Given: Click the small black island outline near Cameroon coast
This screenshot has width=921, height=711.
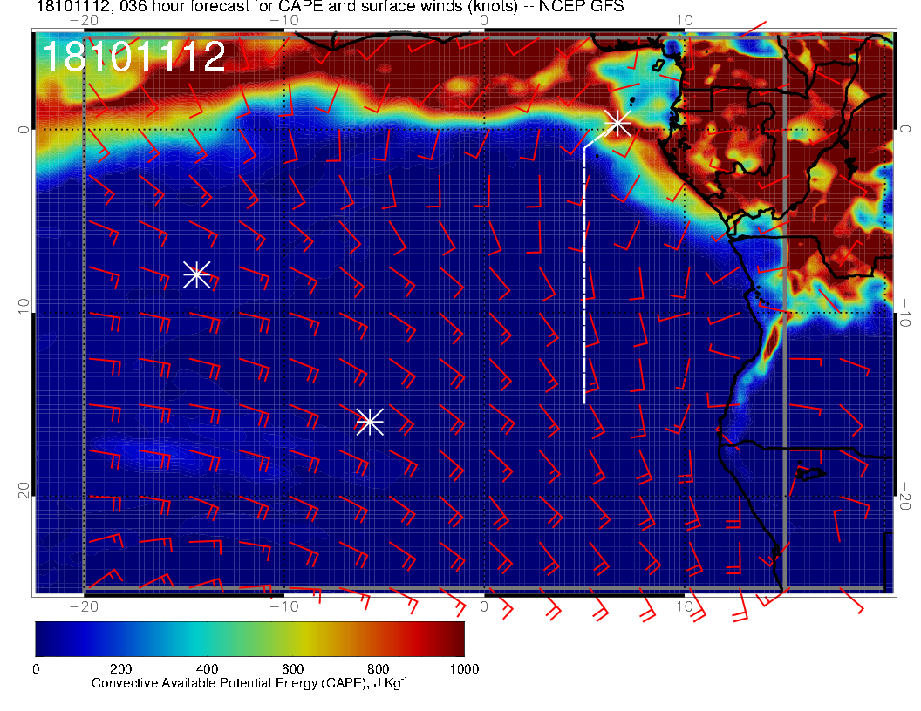Looking at the screenshot, I should 659,65.
